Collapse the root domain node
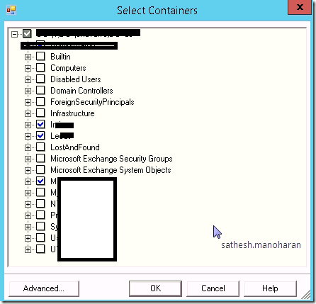The width and height of the screenshot is (316, 304). pos(14,34)
